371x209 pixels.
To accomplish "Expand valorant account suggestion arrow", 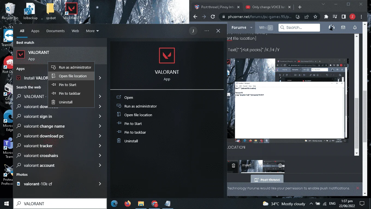I will (100, 165).
